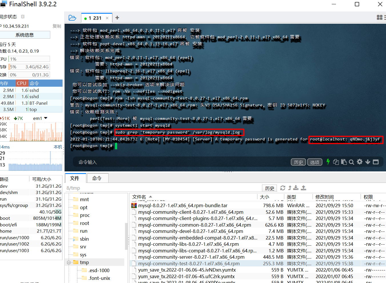
Task: Toggle terminal fullscreen window icon
Action: coord(376,162)
